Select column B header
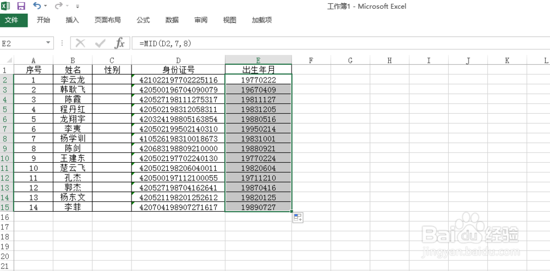The height and width of the screenshot is (271, 550). click(x=73, y=60)
